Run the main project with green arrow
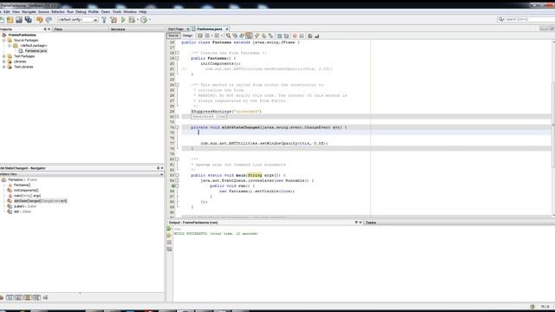The height and width of the screenshot is (312, 555). coord(123,20)
